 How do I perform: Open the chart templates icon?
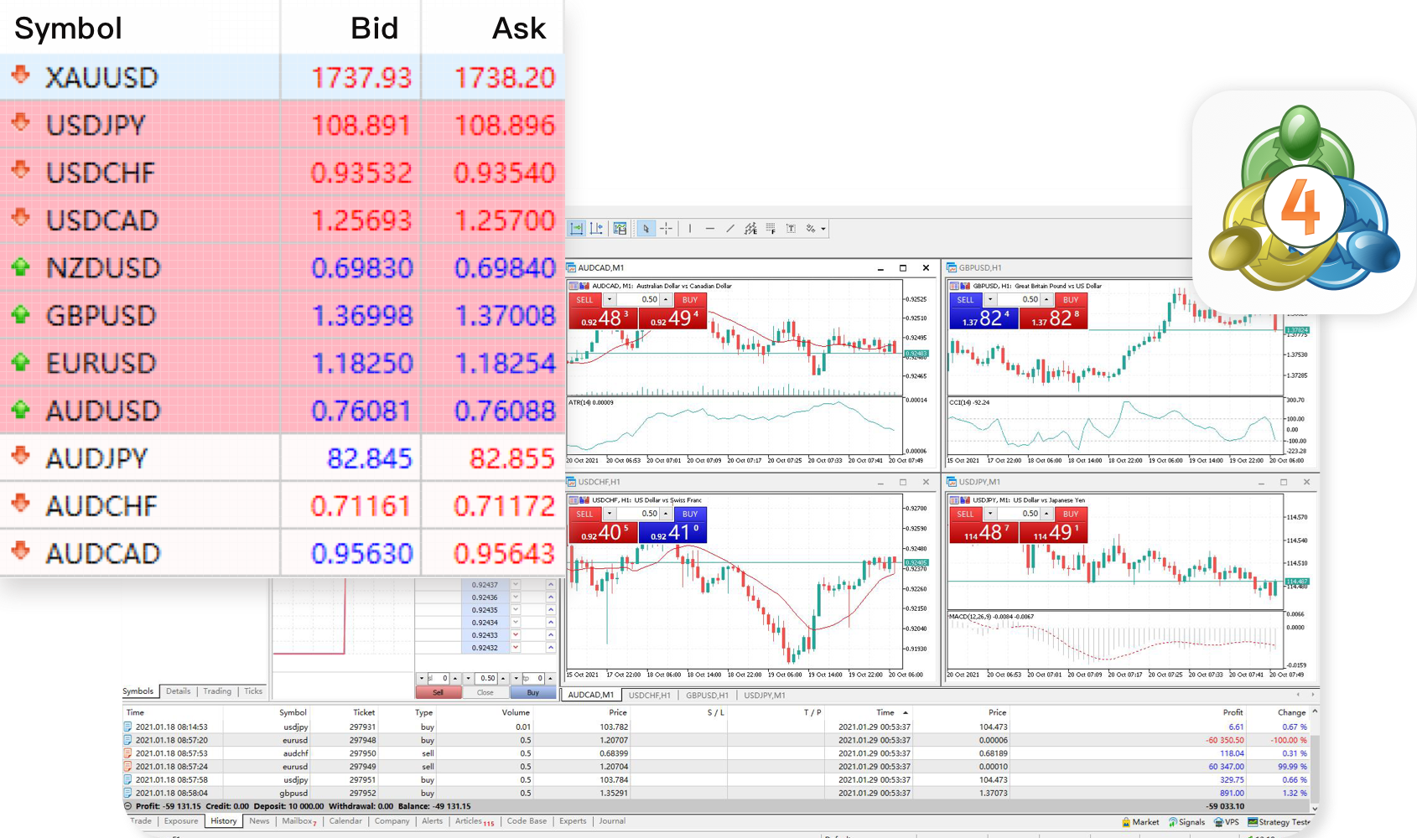[620, 229]
